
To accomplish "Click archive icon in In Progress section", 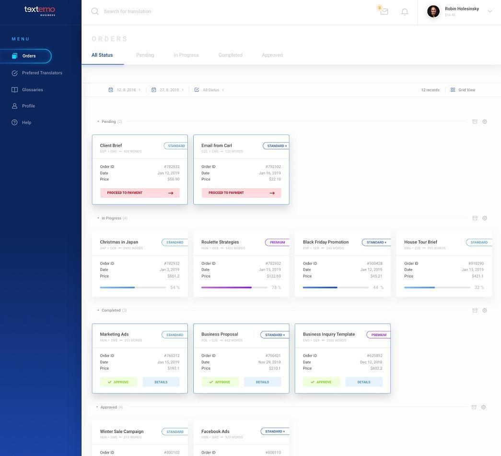I will click(475, 218).
